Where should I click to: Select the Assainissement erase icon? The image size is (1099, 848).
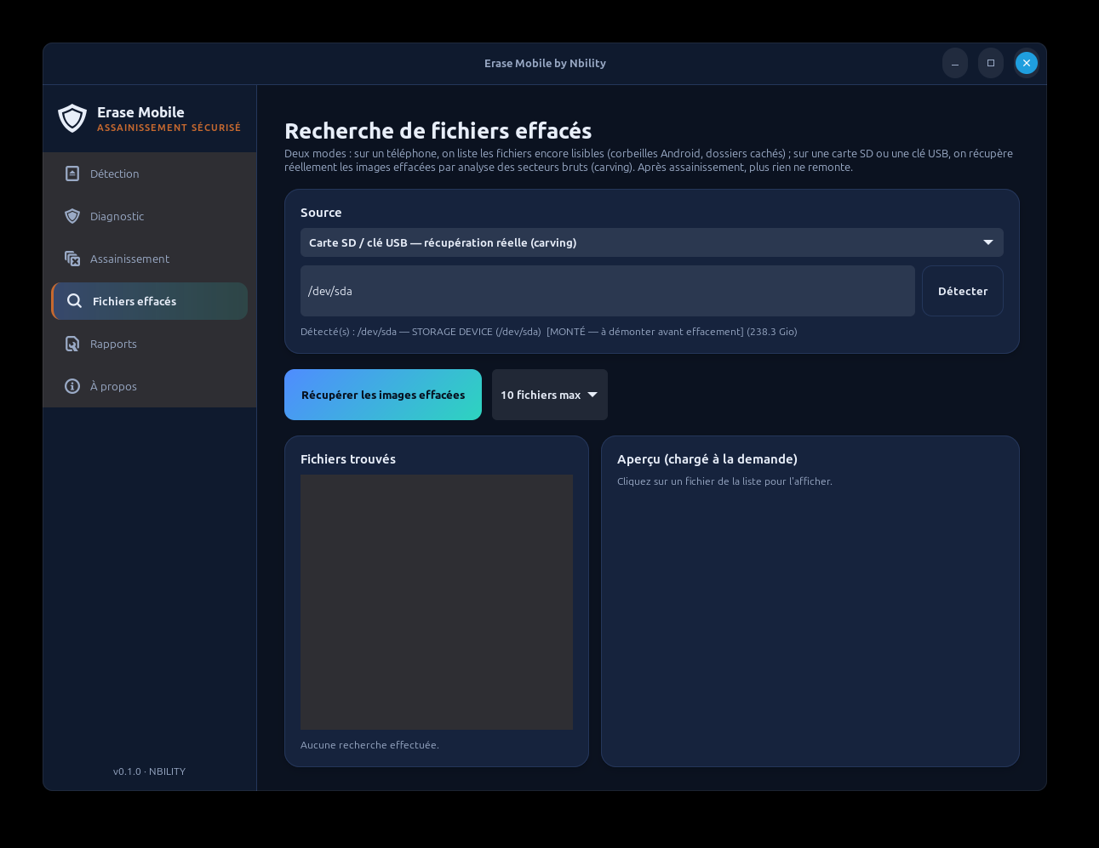click(x=72, y=259)
